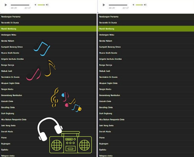Play Darah Muda in the left playlist
This screenshot has height=157, width=194.
coord(48,132)
